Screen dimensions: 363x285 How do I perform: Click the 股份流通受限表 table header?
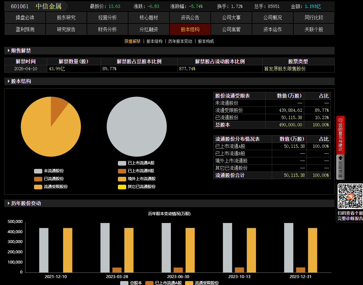[x=233, y=96]
